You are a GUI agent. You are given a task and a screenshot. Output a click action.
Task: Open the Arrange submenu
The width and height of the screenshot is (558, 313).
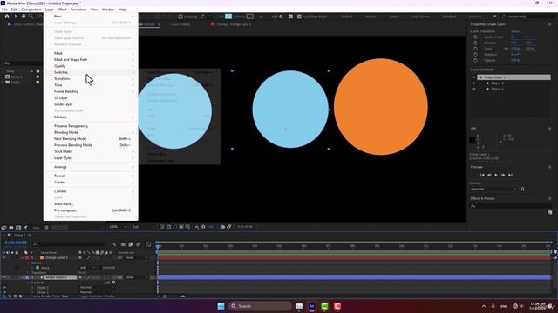point(91,167)
